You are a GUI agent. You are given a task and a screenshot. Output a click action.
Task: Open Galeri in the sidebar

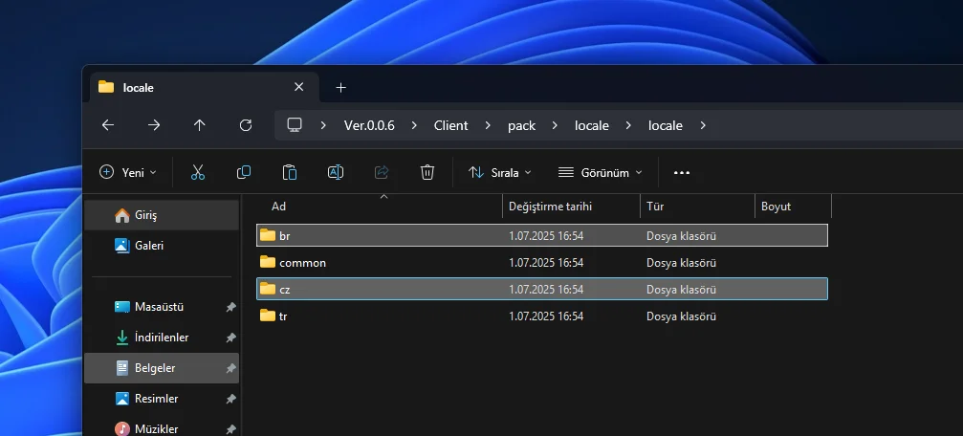[162, 246]
